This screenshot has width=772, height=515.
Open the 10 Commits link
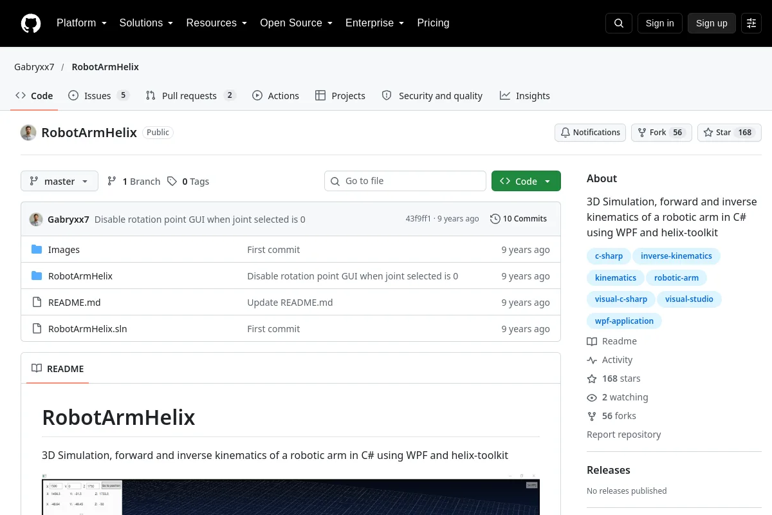pyautogui.click(x=519, y=219)
